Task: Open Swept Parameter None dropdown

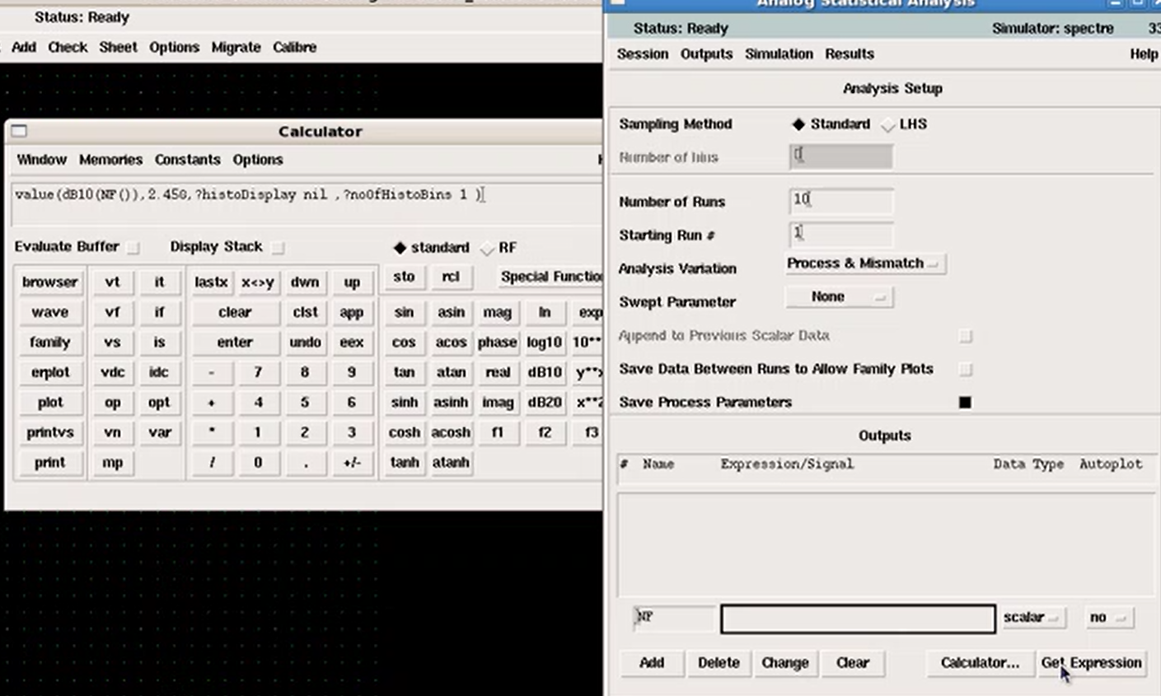Action: (839, 297)
